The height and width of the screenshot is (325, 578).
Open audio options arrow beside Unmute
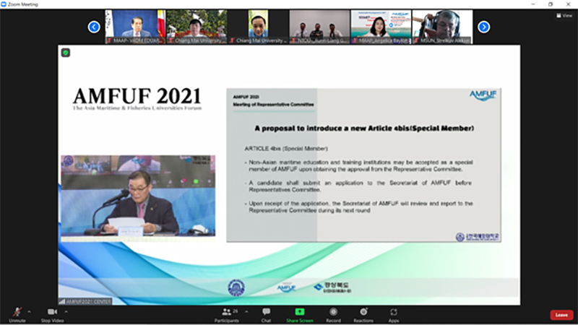tap(29, 312)
